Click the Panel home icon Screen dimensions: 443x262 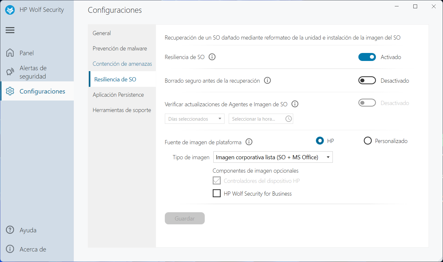[x=10, y=53]
